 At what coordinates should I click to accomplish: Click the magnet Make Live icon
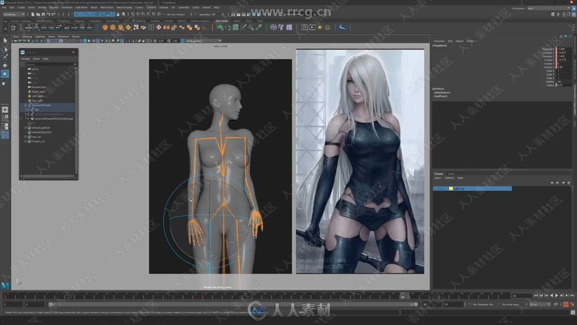click(x=159, y=14)
